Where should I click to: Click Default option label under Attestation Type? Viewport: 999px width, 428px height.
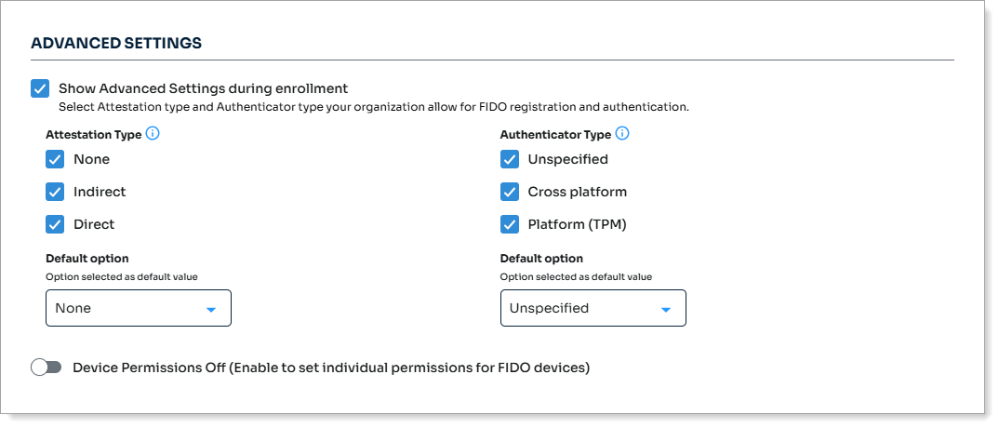click(87, 259)
